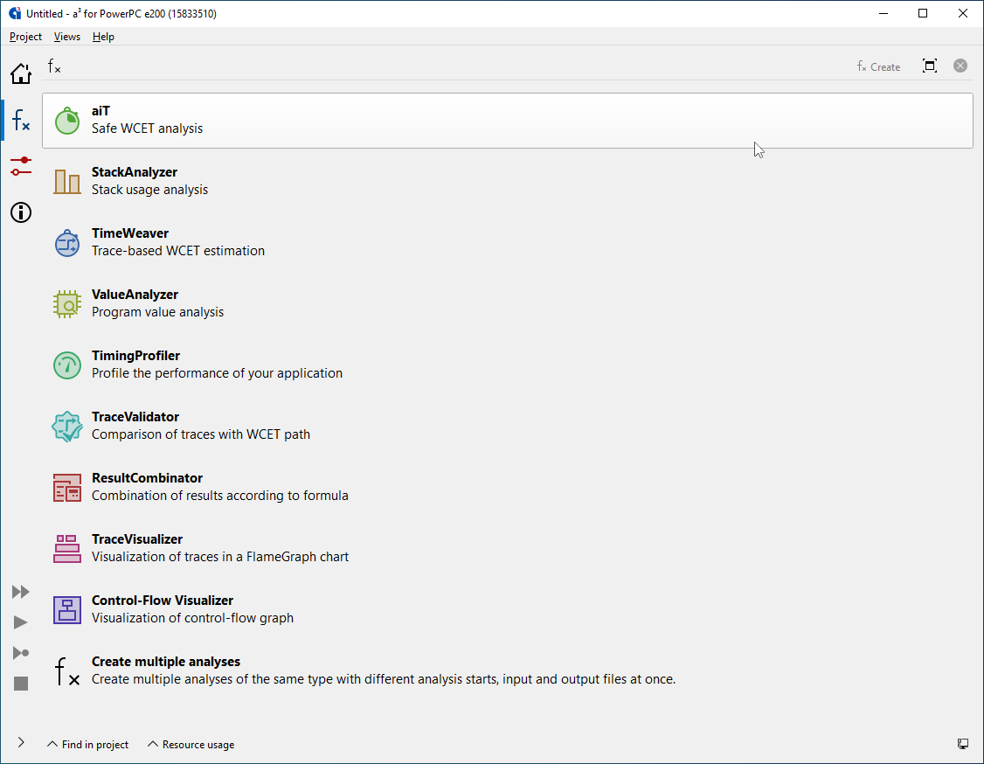Open the Home view in sidebar
The height and width of the screenshot is (764, 984).
[21, 73]
